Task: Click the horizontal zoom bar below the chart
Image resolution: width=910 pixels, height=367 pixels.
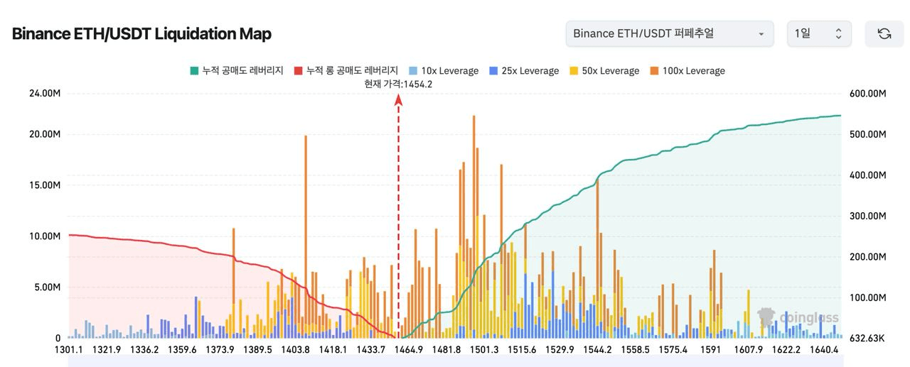Action: pos(455,362)
